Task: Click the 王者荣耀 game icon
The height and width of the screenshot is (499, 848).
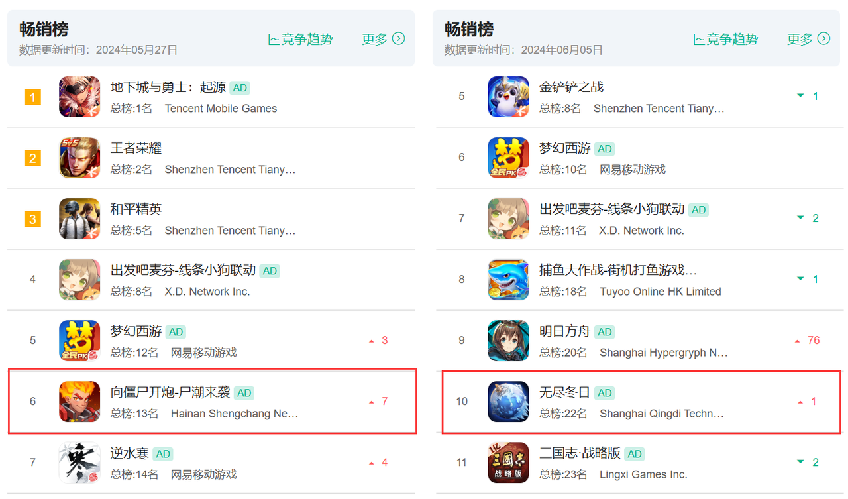Action: coord(79,158)
